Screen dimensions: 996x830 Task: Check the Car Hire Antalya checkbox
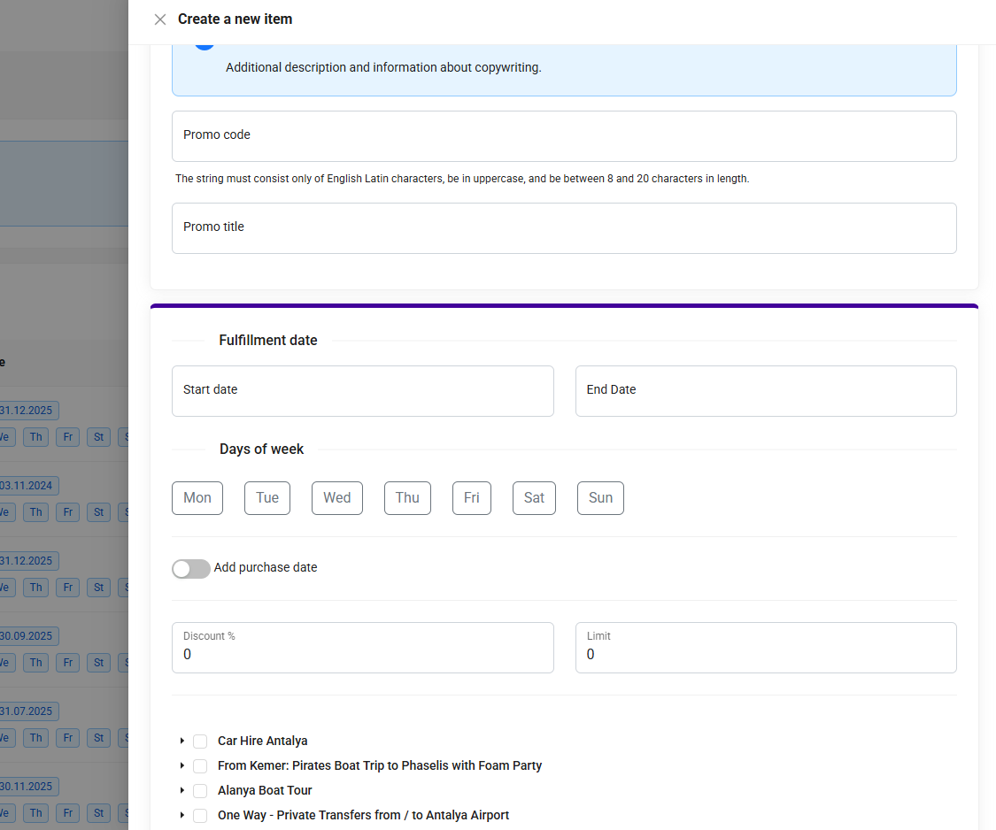click(x=200, y=742)
